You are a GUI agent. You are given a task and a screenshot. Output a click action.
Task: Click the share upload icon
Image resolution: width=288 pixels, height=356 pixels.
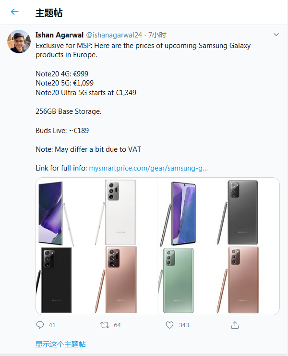pyautogui.click(x=235, y=325)
